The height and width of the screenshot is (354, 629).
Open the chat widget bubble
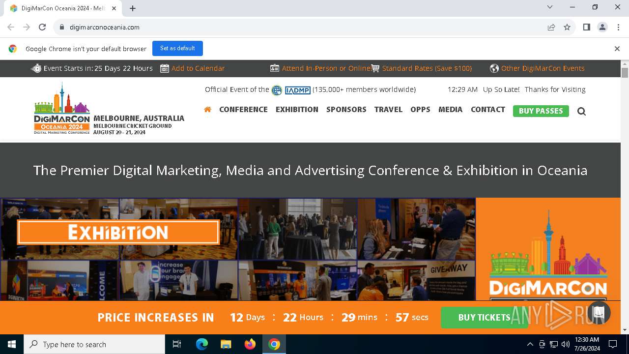click(x=599, y=312)
